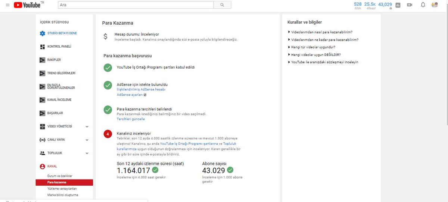Open the notifications bell
Screen dimensions: 448x202
pyautogui.click(x=423, y=5)
